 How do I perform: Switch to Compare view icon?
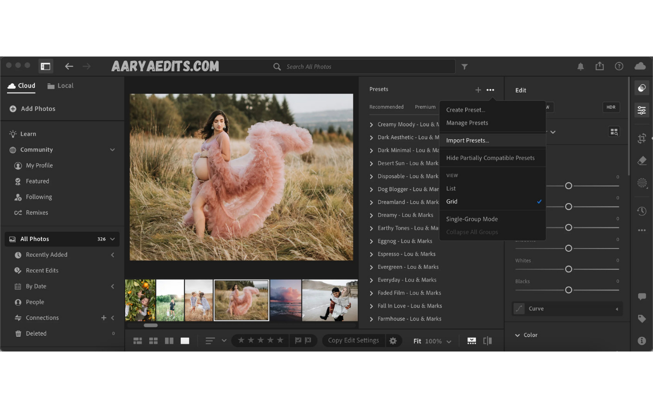coord(169,341)
